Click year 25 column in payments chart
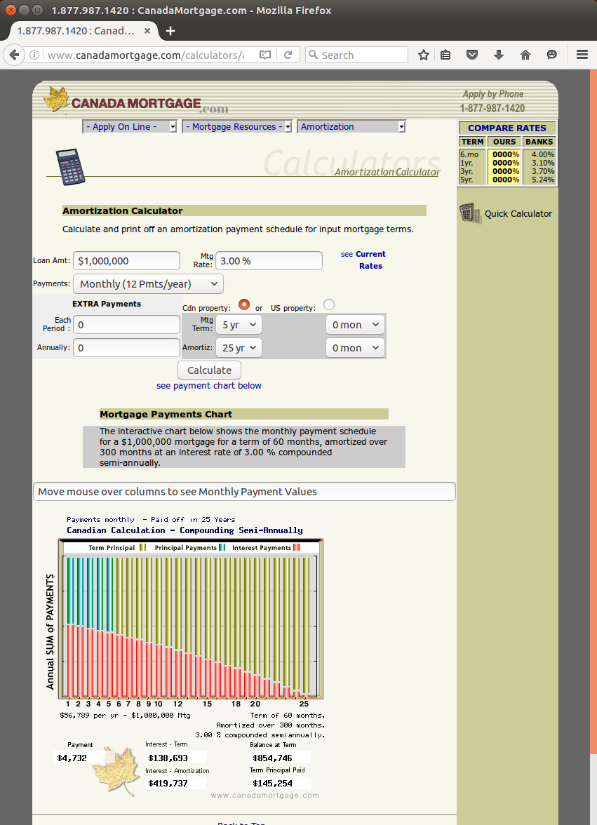The height and width of the screenshot is (825, 597). pyautogui.click(x=306, y=627)
